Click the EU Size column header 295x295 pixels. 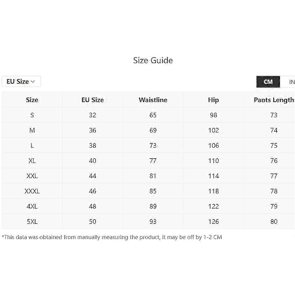(92, 100)
